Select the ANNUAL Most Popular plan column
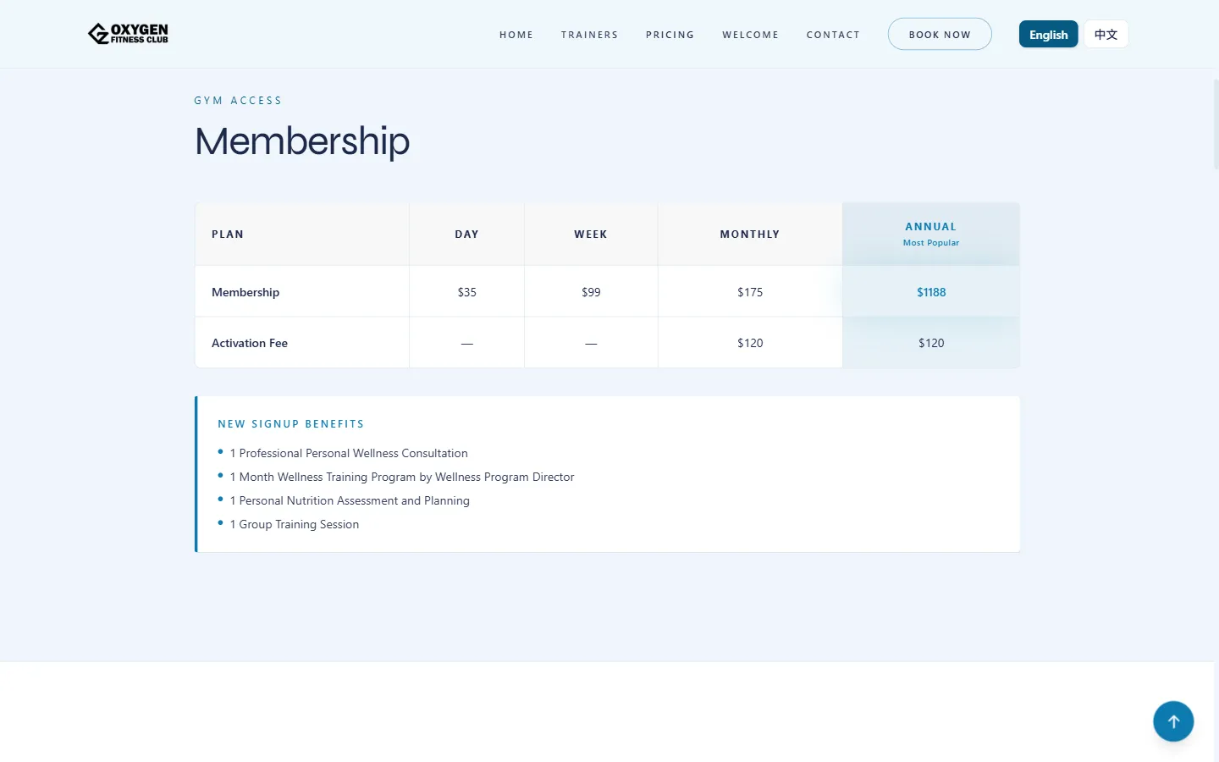Viewport: 1219px width, 762px height. 931,234
